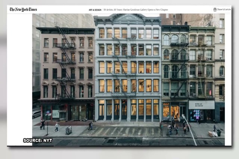Click the SOURCE: NYT caption text
The image size is (239, 159).
38,140
